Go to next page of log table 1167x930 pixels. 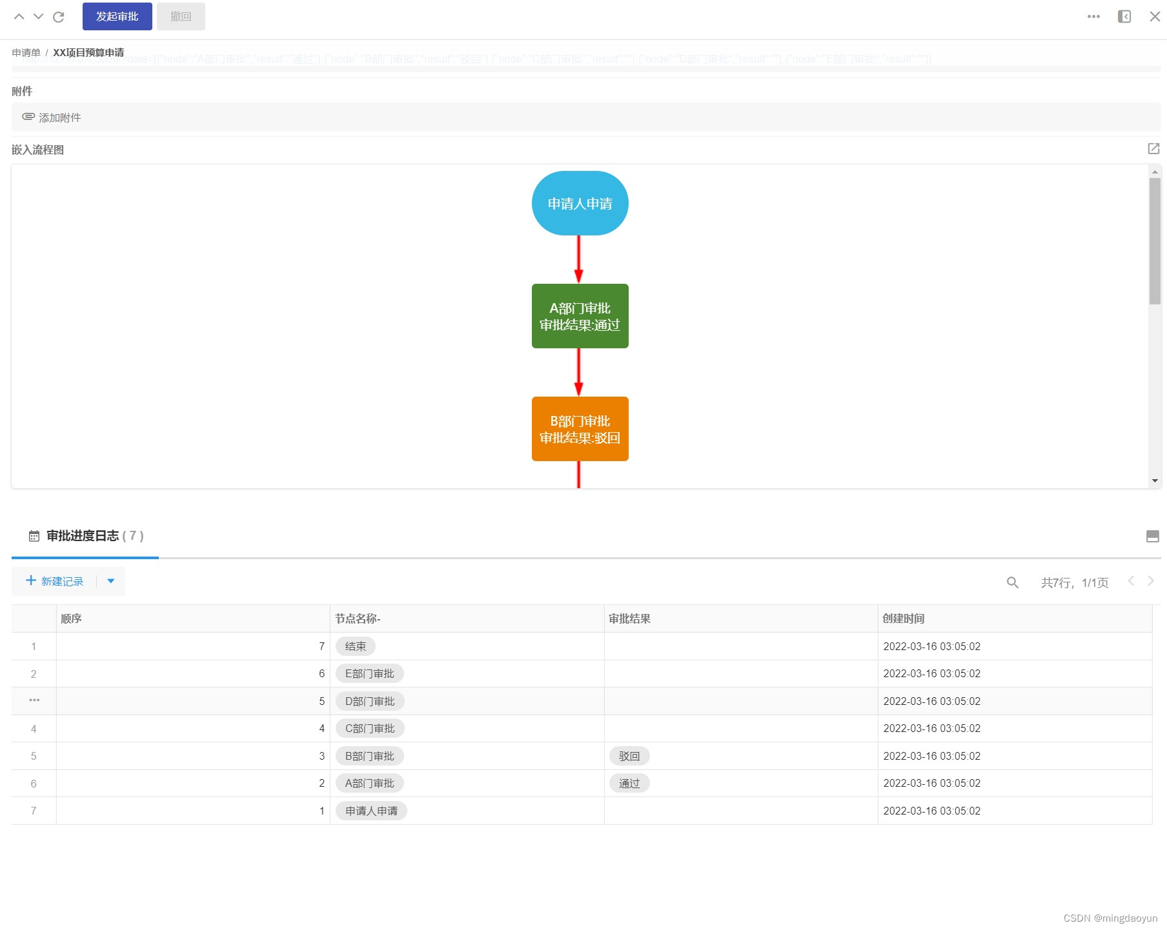1150,581
